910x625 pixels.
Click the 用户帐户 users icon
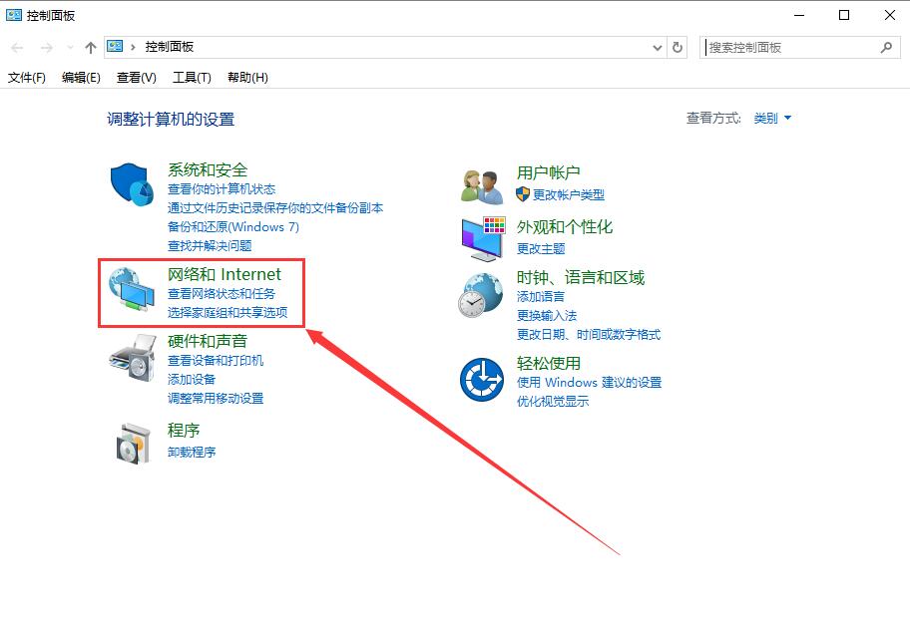click(482, 183)
